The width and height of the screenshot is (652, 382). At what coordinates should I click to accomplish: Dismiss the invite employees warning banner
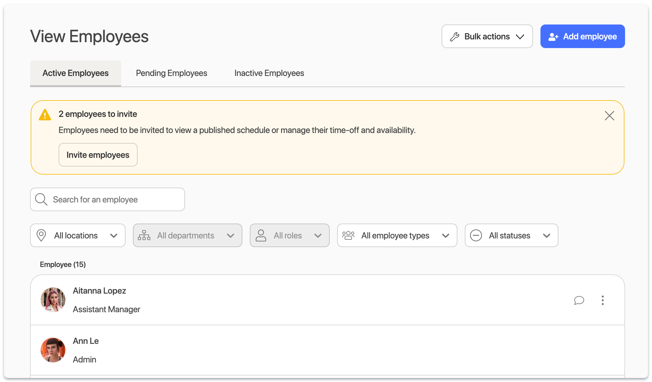(x=609, y=116)
